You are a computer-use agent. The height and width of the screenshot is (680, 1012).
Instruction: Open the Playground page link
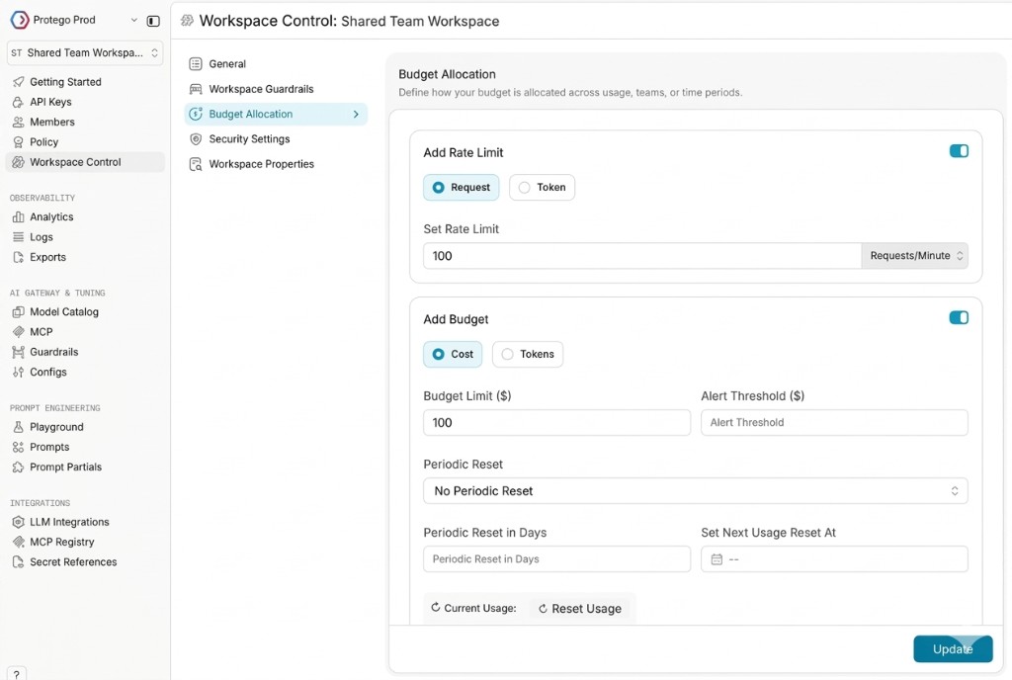point(56,427)
